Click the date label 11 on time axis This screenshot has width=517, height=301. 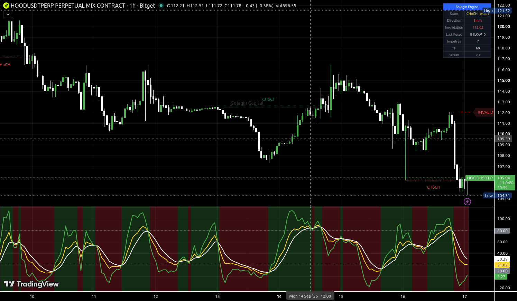(94, 297)
